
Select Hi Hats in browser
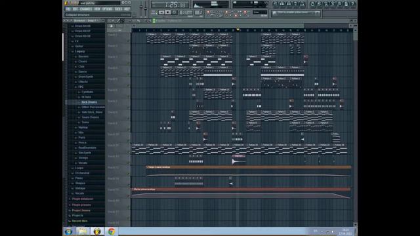[86, 97]
